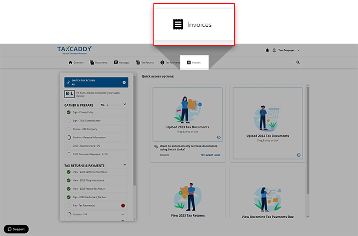Open history icon on Upload 2024 card

[x=298, y=155]
